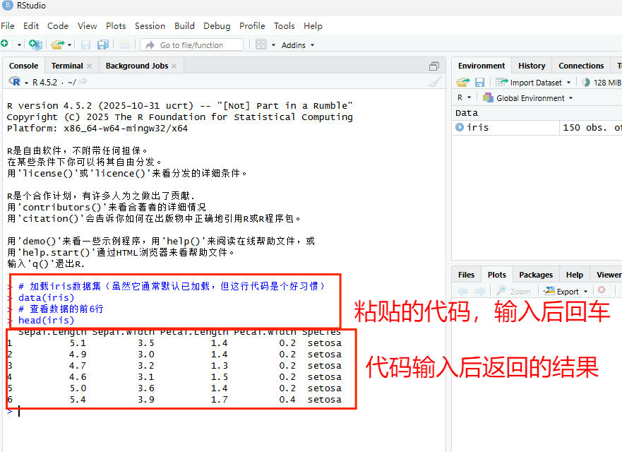The height and width of the screenshot is (452, 622).
Task: Open the Import Dataset dropdown
Action: [534, 83]
